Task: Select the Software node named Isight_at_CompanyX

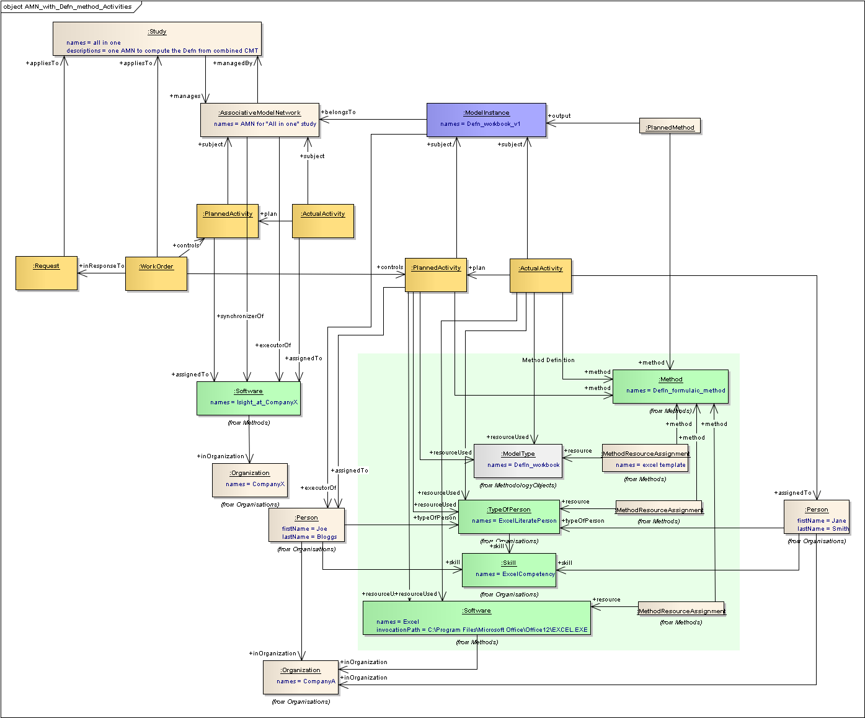Action: click(249, 397)
